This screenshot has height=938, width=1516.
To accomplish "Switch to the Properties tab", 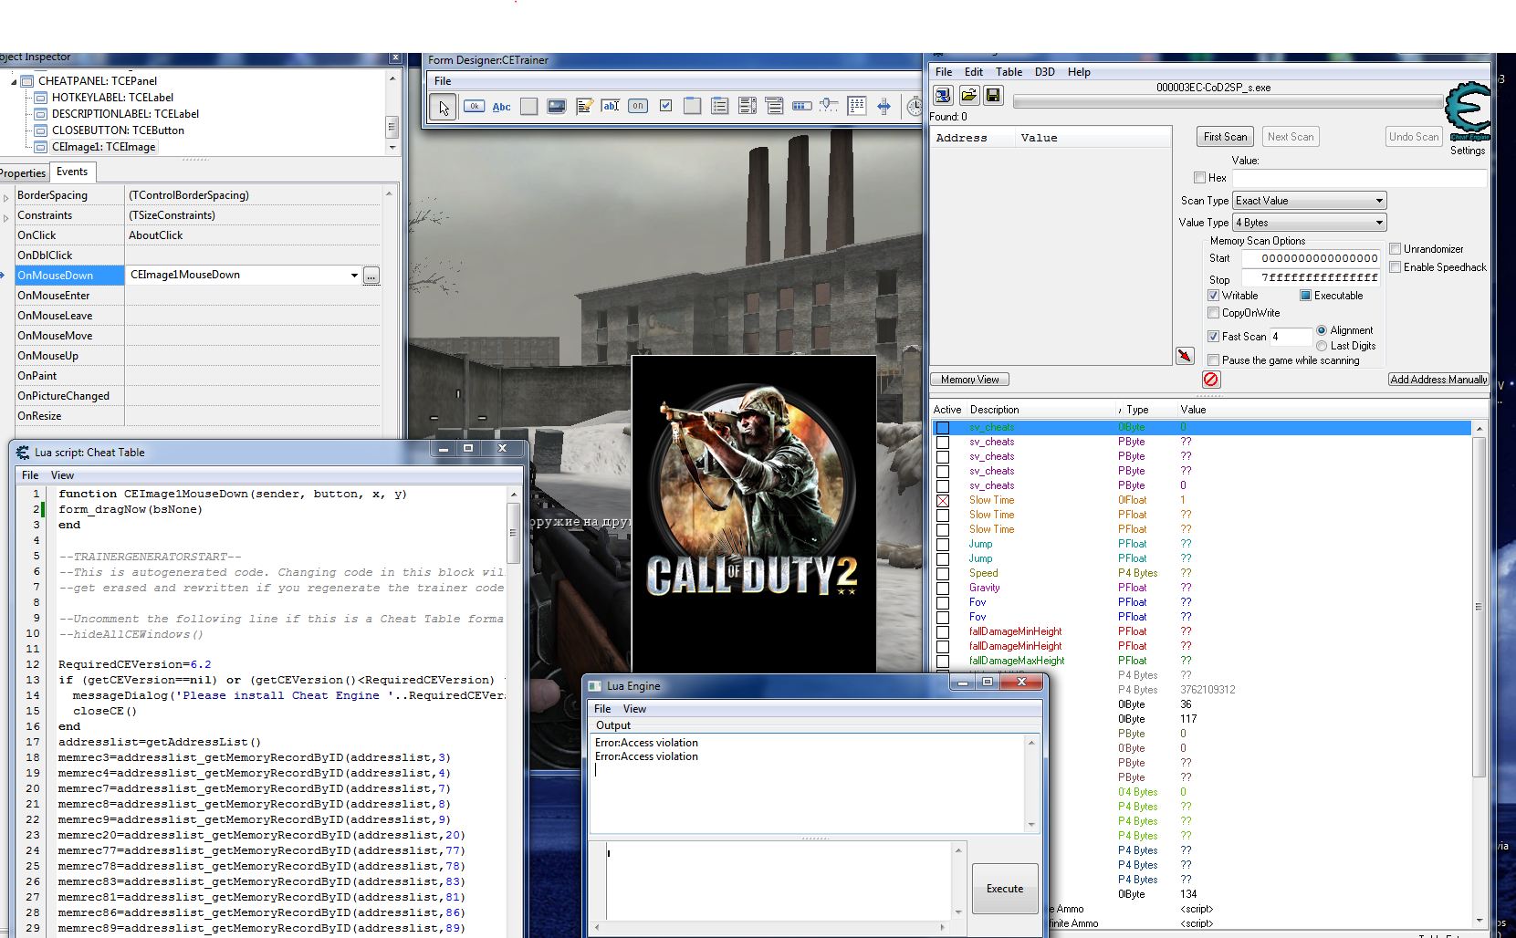I will point(23,172).
